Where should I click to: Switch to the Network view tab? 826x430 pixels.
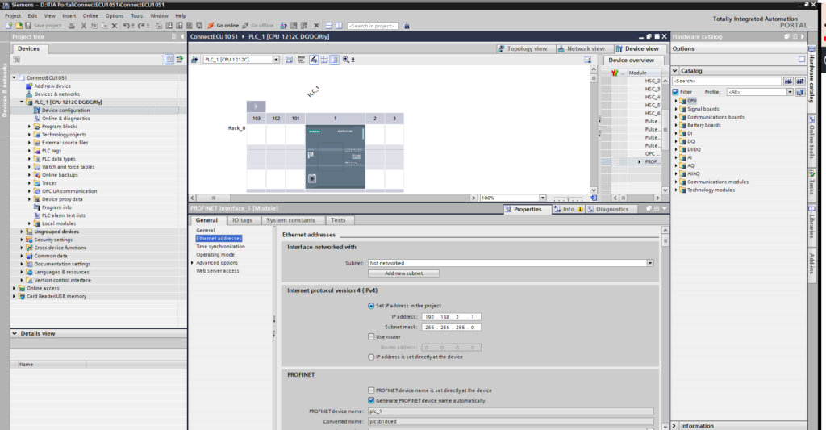(582, 48)
